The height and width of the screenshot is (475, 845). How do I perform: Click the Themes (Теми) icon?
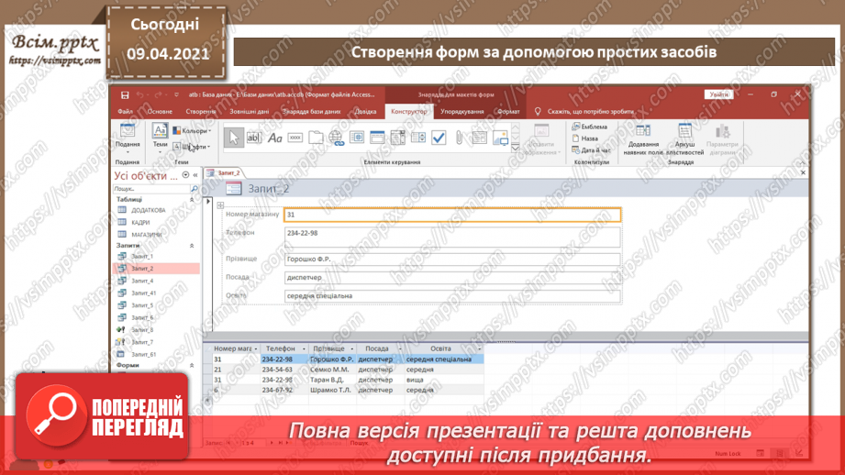tap(160, 136)
